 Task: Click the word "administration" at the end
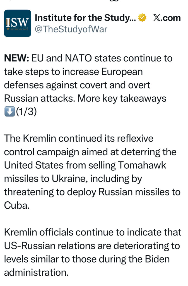pyautogui.click(x=36, y=272)
